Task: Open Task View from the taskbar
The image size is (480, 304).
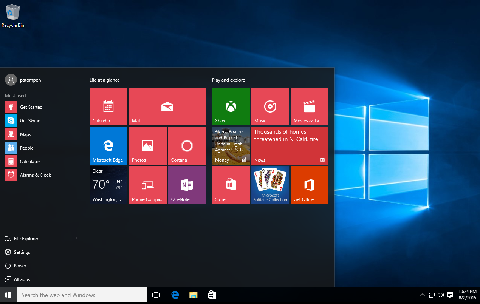Action: click(156, 295)
